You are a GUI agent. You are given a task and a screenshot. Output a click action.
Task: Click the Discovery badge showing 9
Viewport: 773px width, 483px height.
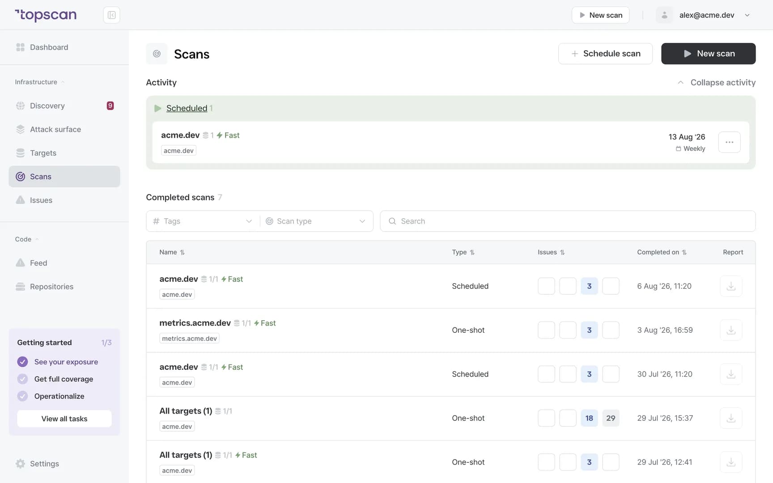pyautogui.click(x=110, y=106)
